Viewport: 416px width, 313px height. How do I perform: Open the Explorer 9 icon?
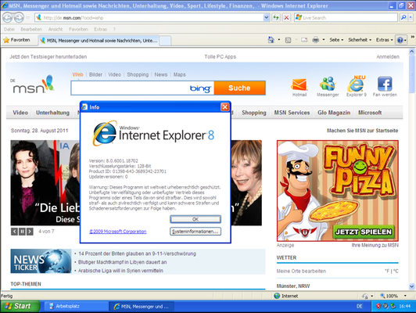click(x=357, y=84)
